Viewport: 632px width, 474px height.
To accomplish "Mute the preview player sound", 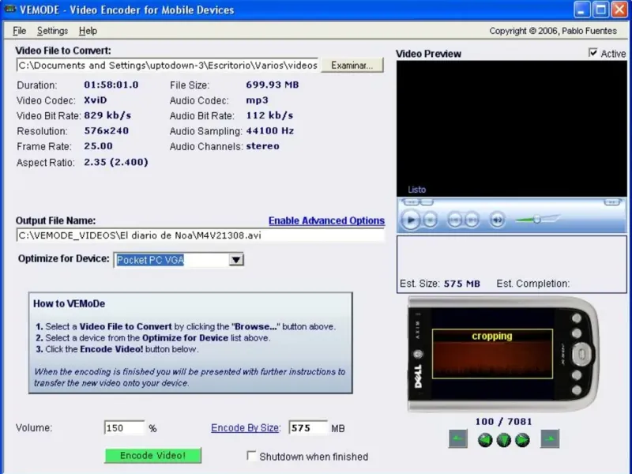I will 498,220.
